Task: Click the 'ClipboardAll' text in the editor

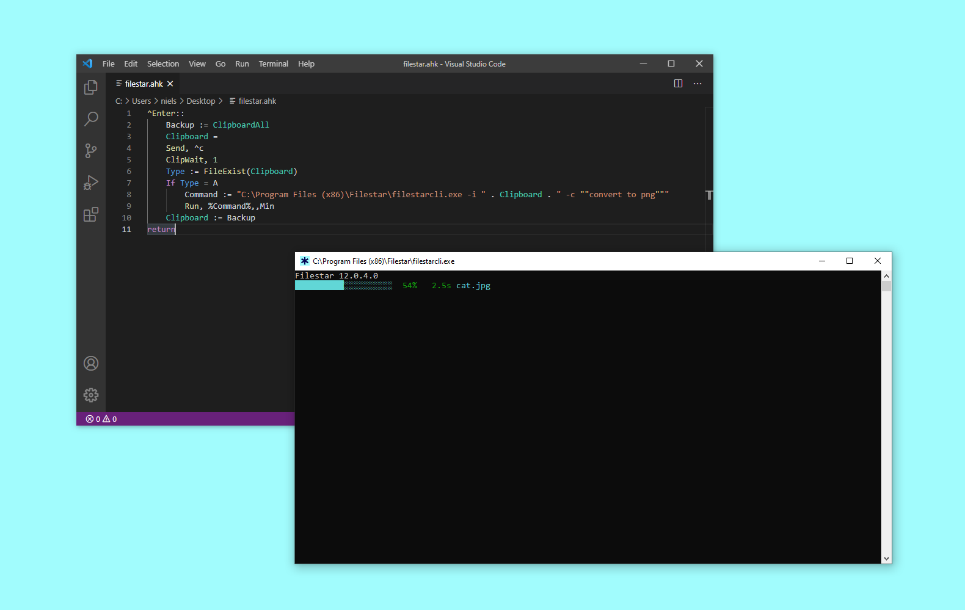Action: [x=241, y=125]
